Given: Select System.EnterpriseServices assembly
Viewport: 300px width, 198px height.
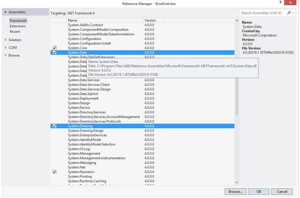Looking at the screenshot, I should (x=142, y=135).
